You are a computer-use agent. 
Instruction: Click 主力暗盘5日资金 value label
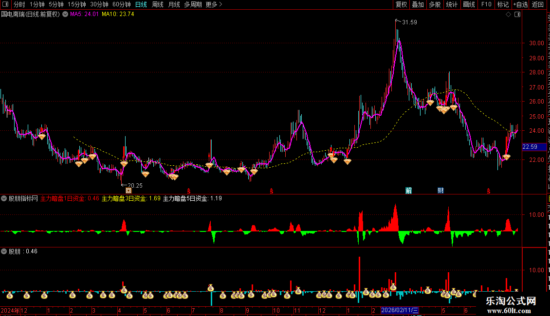click(x=192, y=199)
